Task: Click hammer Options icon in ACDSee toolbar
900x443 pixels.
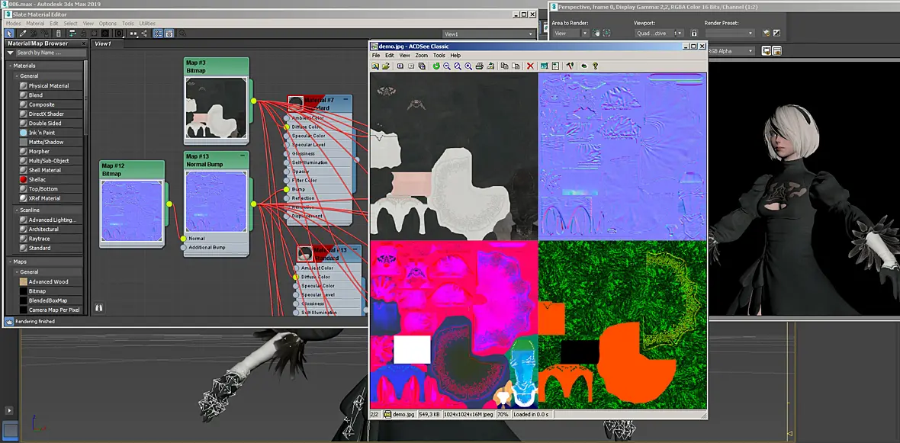Action: 570,66
